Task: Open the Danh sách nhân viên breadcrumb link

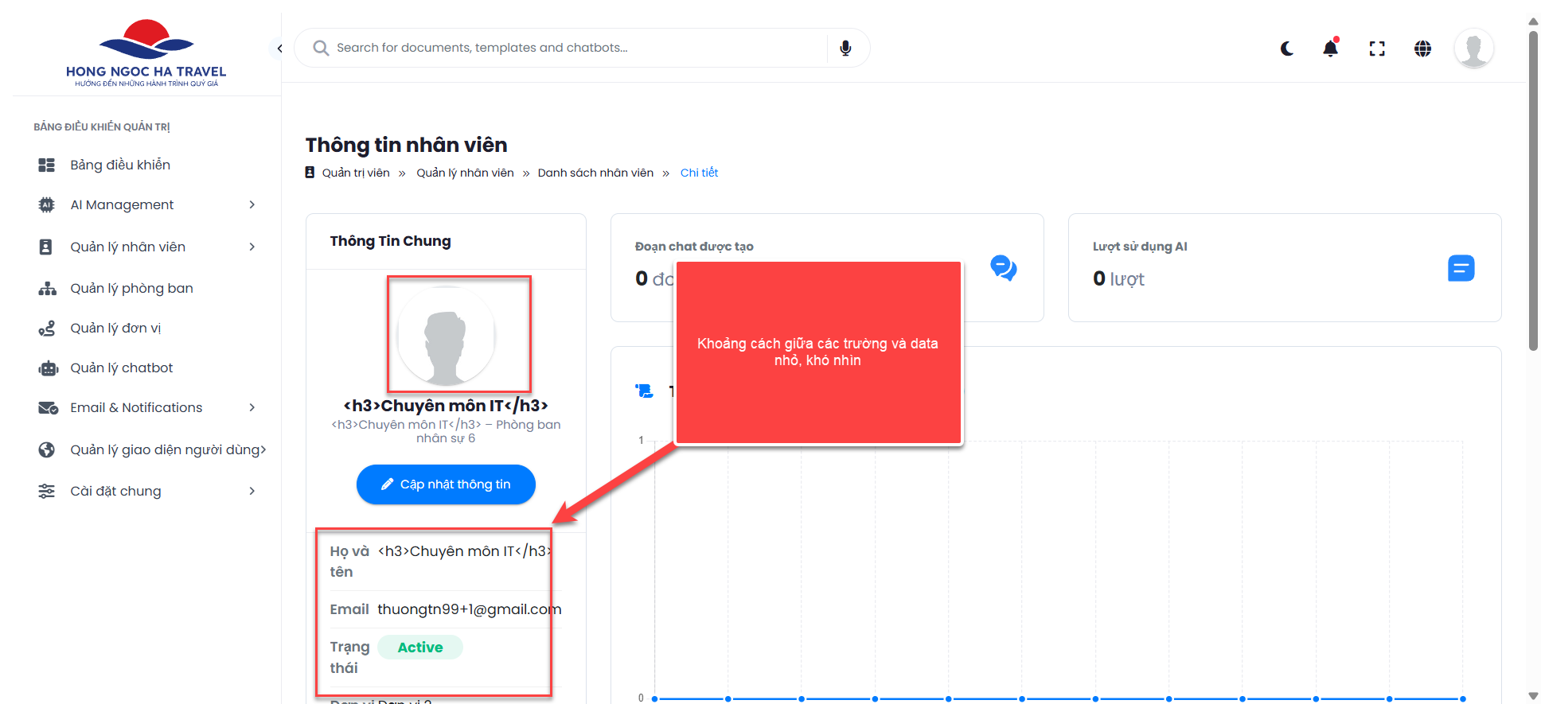Action: point(595,173)
